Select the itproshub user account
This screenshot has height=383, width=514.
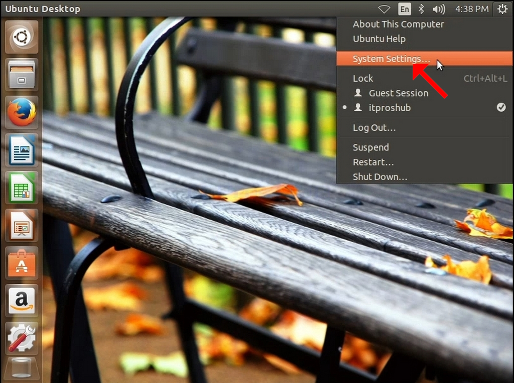[425, 108]
